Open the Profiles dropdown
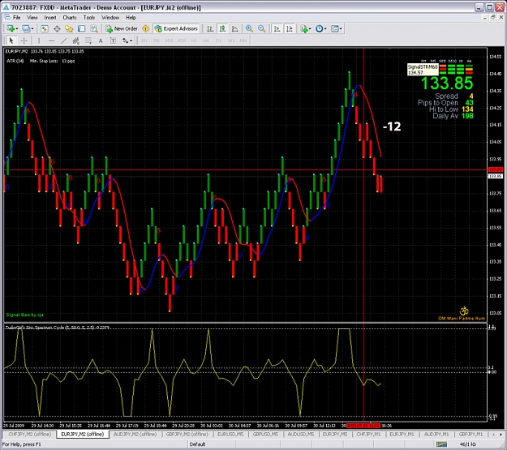The height and width of the screenshot is (450, 507). (28, 28)
